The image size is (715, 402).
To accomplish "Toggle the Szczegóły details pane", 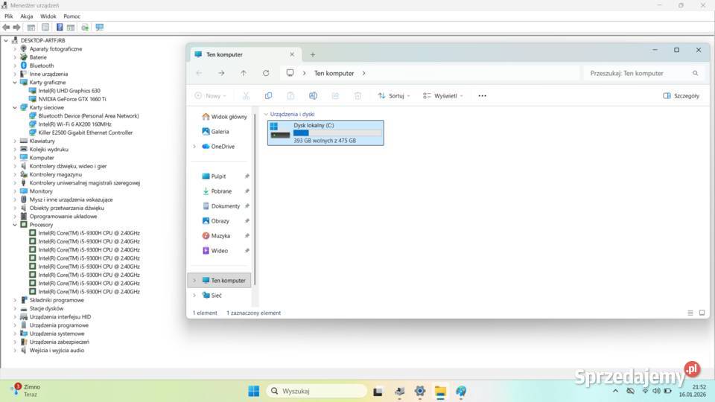I will [681, 96].
